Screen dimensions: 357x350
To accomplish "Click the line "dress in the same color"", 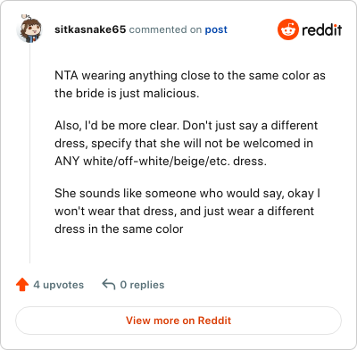I will tap(119, 229).
